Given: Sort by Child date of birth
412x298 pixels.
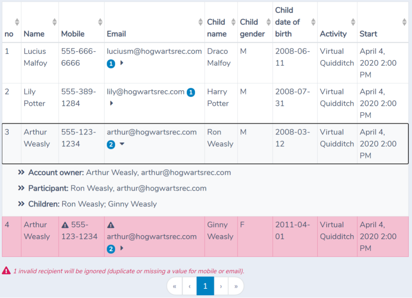Looking at the screenshot, I should [x=313, y=22].
